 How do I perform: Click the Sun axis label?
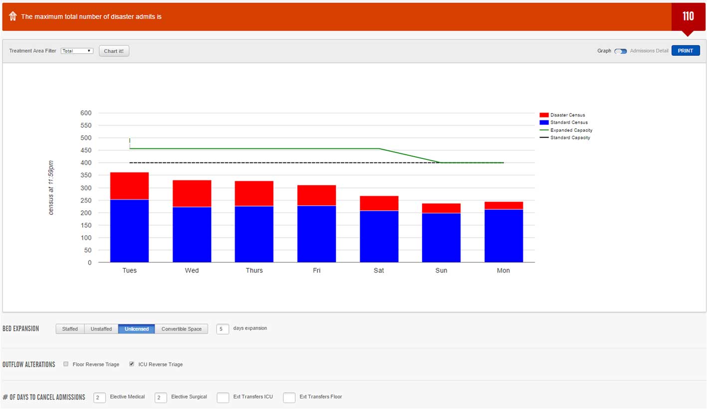[441, 271]
